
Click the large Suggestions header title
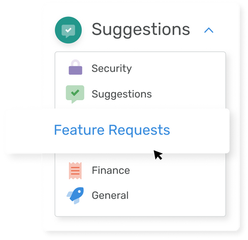(141, 29)
